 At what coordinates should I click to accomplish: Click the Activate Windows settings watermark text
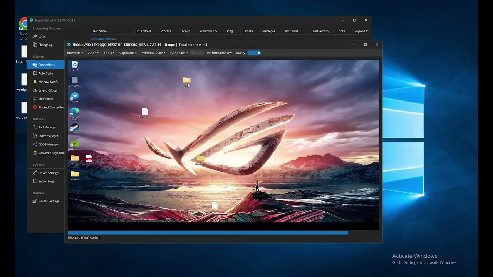(x=425, y=259)
